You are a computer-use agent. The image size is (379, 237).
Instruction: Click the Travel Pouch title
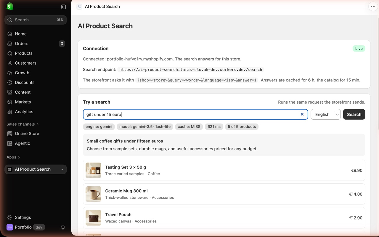tap(118, 214)
